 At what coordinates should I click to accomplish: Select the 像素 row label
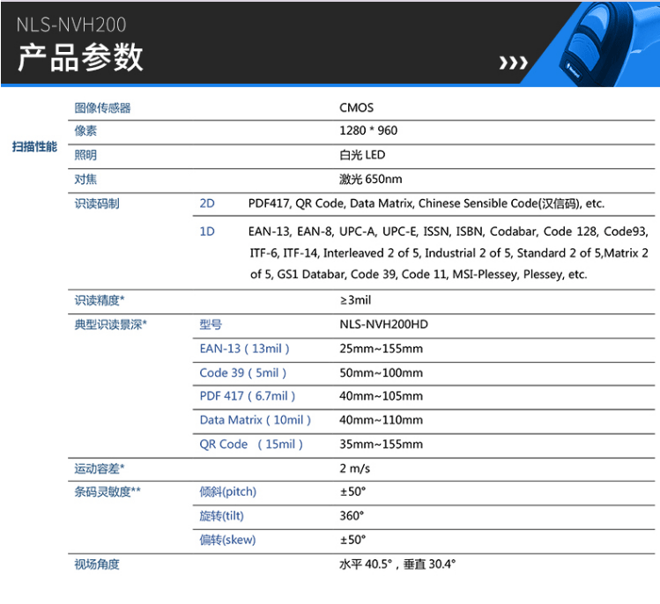85,131
